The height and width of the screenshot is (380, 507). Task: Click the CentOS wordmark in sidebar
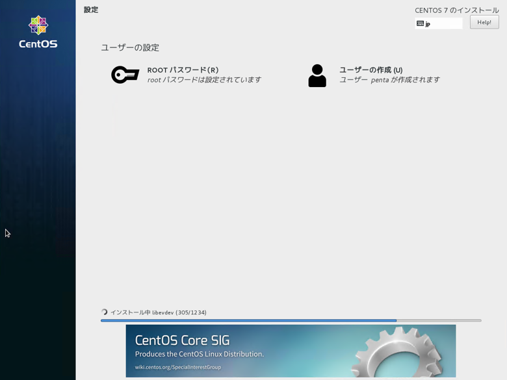38,44
